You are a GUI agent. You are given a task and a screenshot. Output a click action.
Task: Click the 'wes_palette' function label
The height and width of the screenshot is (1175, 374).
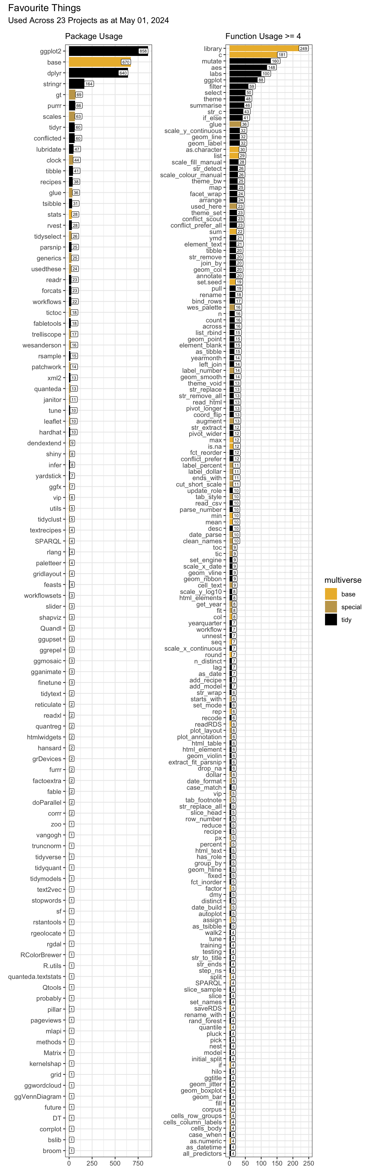[x=204, y=307]
